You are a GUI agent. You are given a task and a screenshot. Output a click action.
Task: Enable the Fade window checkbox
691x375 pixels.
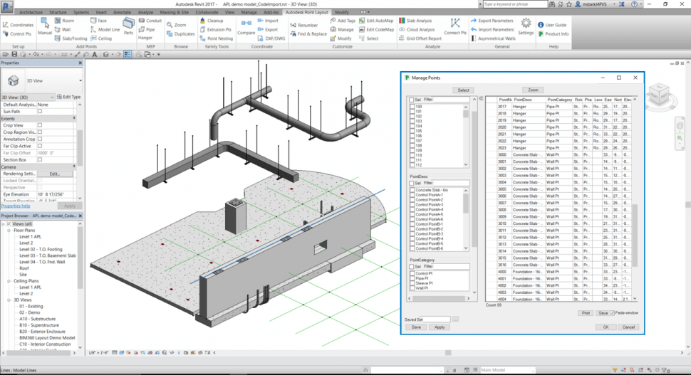tap(613, 313)
